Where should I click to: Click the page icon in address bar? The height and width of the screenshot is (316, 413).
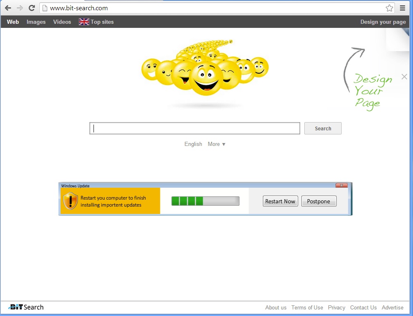45,8
